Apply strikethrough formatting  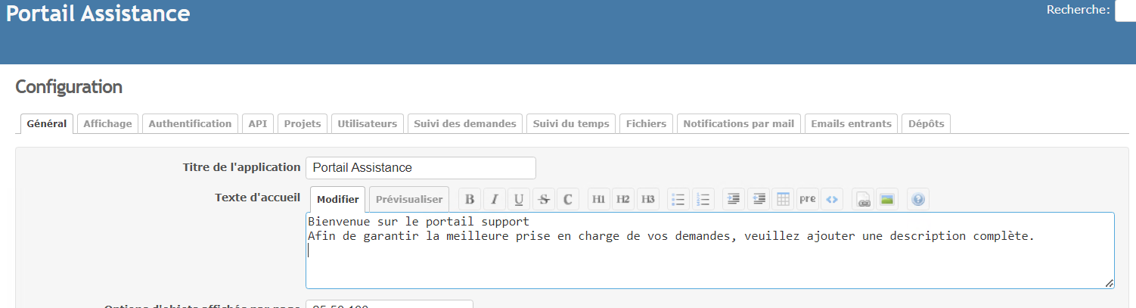[x=543, y=199]
